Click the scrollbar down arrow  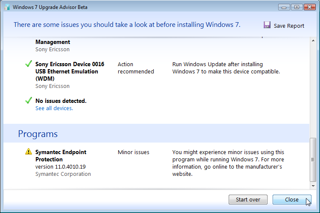tap(313, 186)
